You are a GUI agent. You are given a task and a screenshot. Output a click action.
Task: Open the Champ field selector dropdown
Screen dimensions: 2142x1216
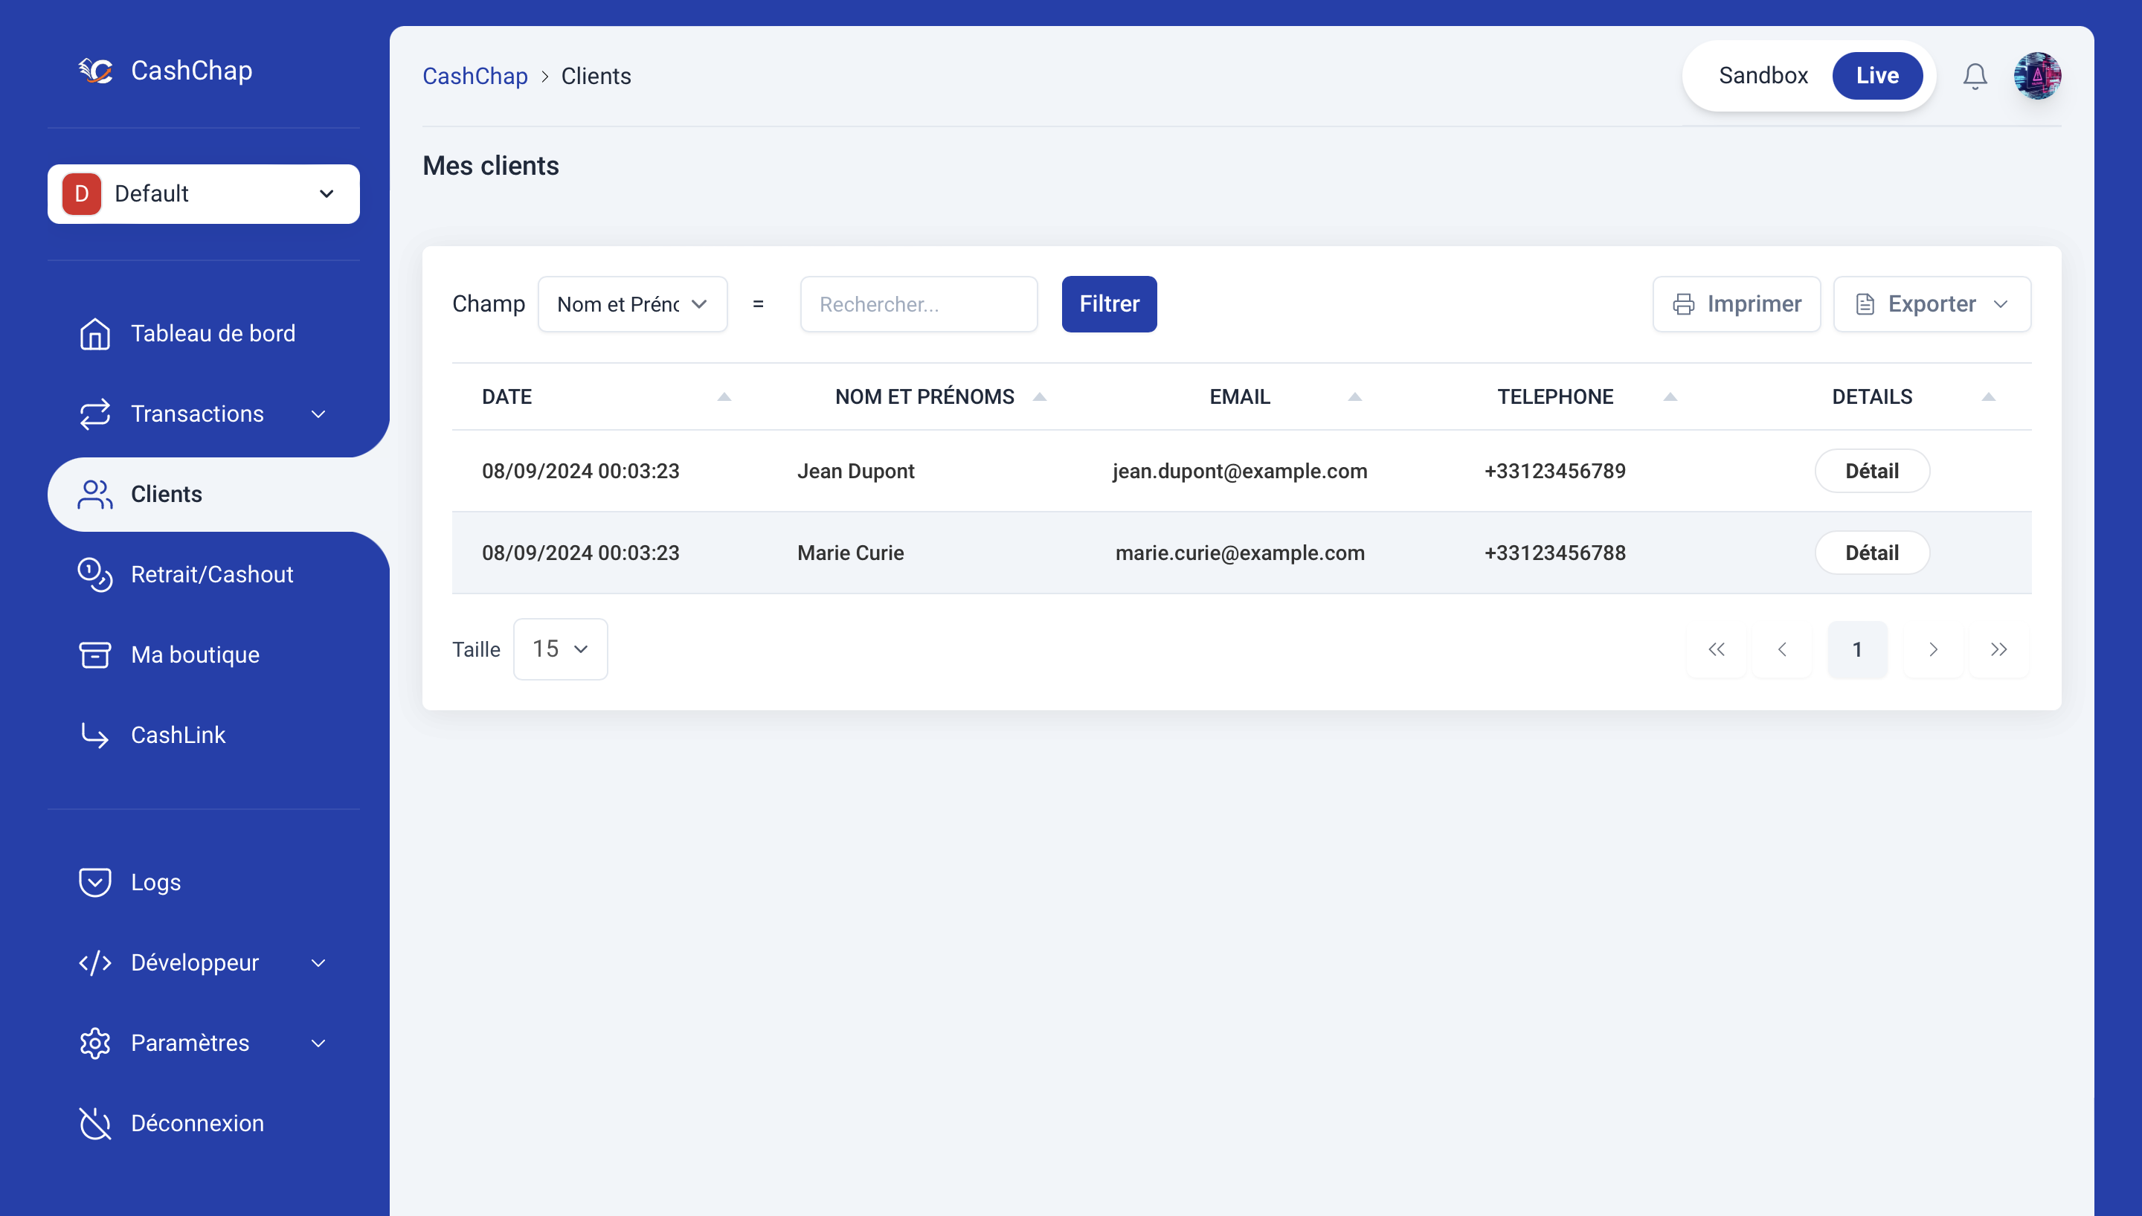[632, 304]
